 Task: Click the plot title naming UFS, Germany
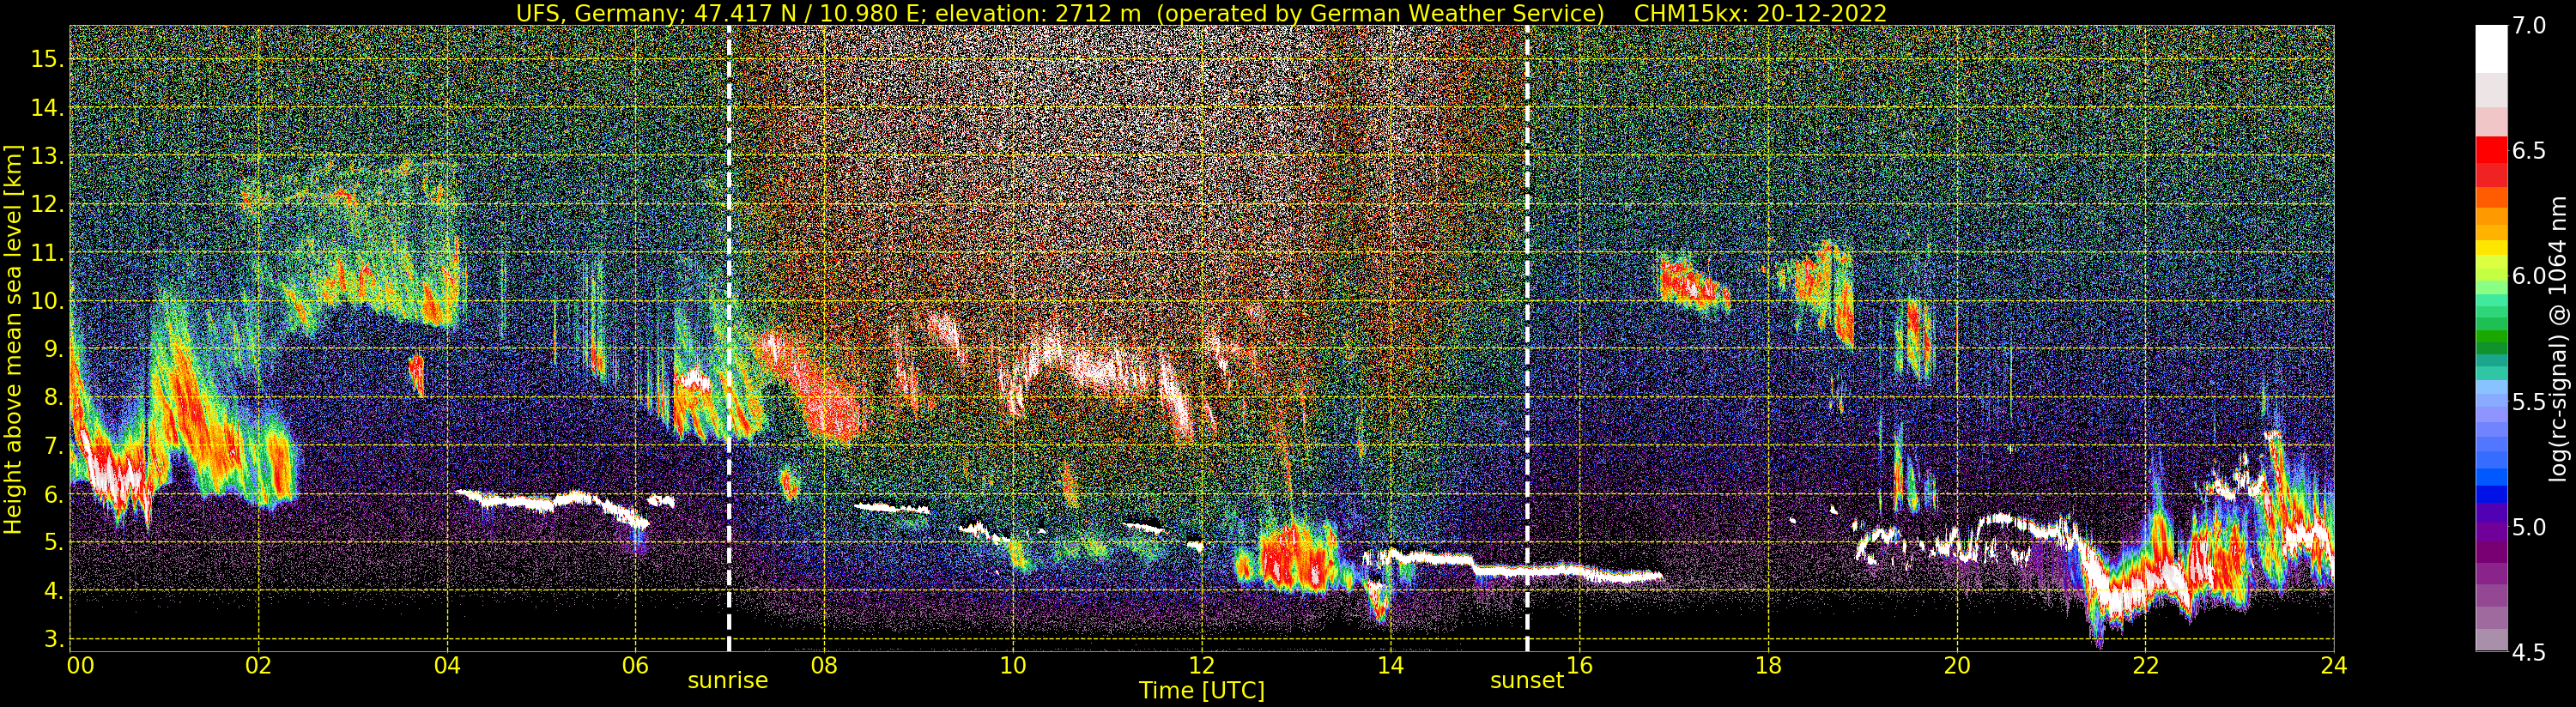[1060, 13]
